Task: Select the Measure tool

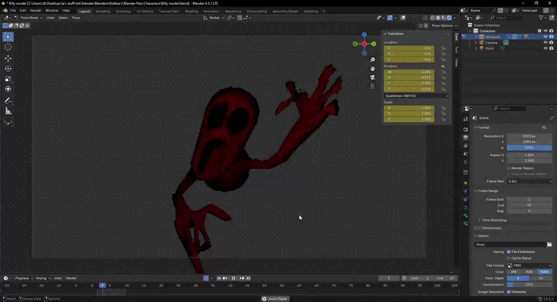Action: (x=8, y=111)
